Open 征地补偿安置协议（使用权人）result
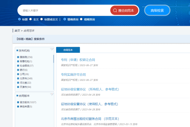190x127 pixels. [90, 104]
